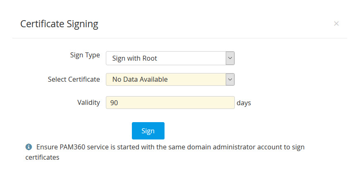Click the '90' value in Validity

[x=114, y=103]
